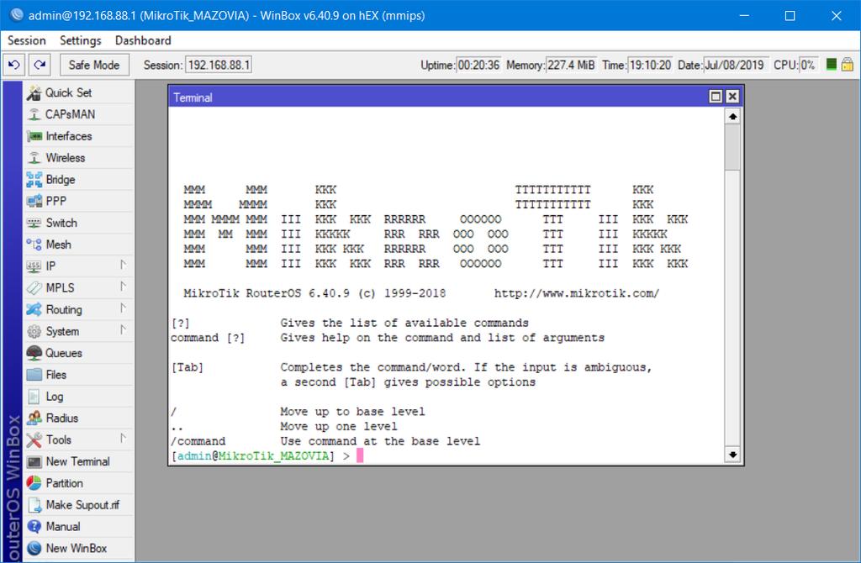Viewport: 861px width, 563px height.
Task: Open New WinBox globe icon
Action: coord(34,548)
